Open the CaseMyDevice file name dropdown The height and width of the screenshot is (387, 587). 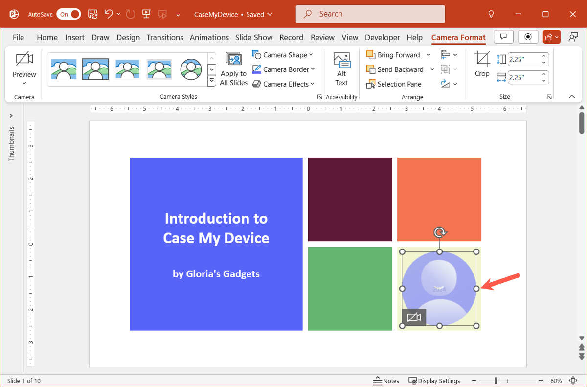click(270, 14)
